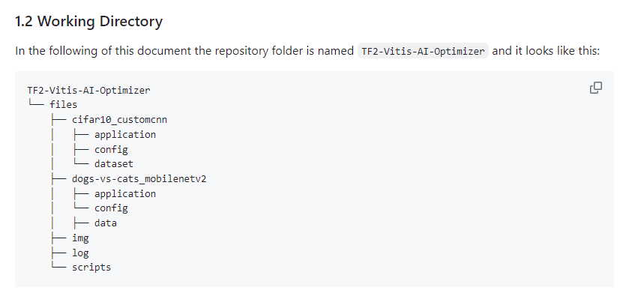Select the data folder entry

point(106,223)
